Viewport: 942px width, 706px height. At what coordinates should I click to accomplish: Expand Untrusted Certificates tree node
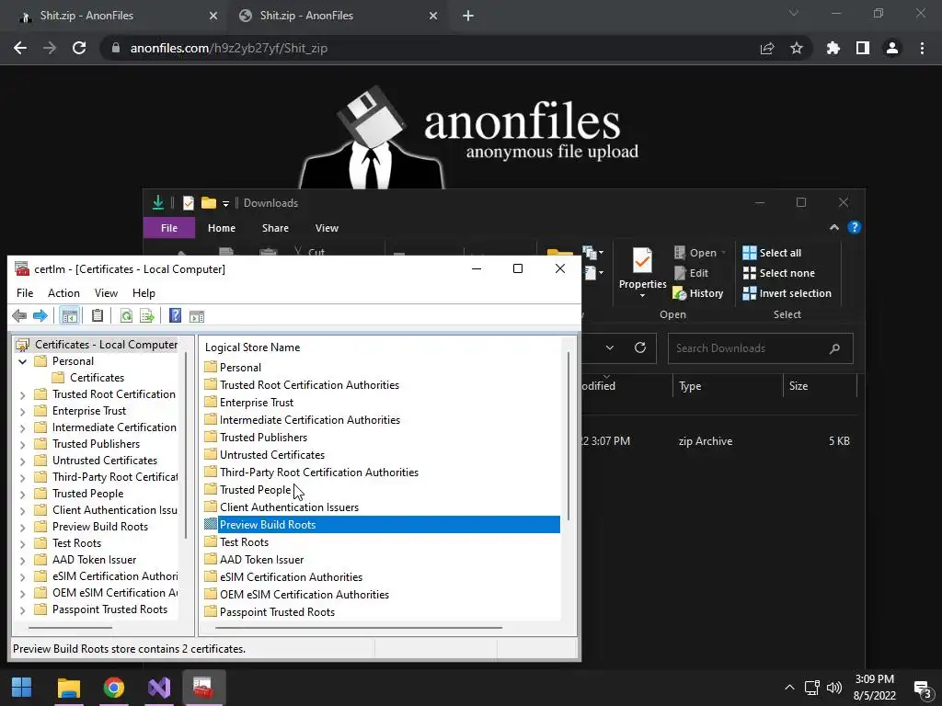(x=22, y=461)
